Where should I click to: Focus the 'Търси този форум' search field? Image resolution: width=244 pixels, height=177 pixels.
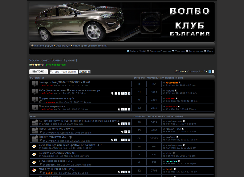click(x=64, y=72)
